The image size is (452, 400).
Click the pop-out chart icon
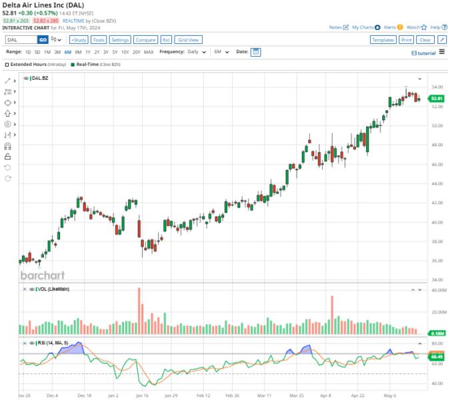click(x=442, y=40)
